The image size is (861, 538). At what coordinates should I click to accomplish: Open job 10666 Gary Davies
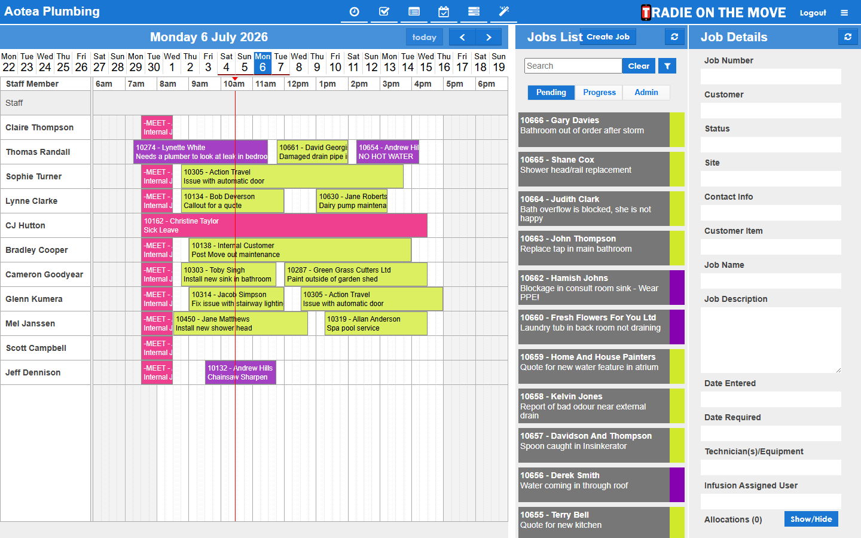[594, 130]
